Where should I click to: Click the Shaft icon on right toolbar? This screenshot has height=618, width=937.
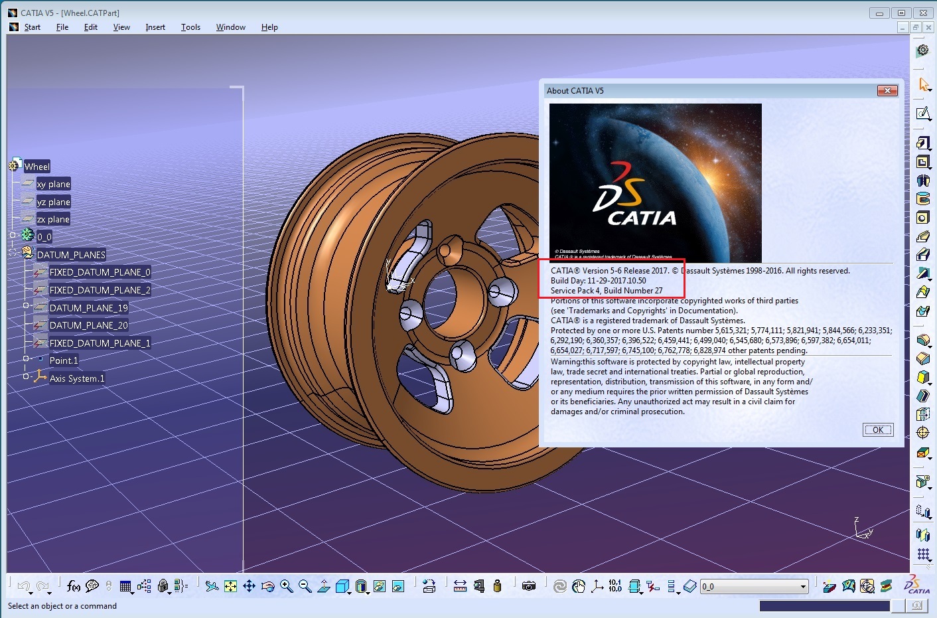923,180
